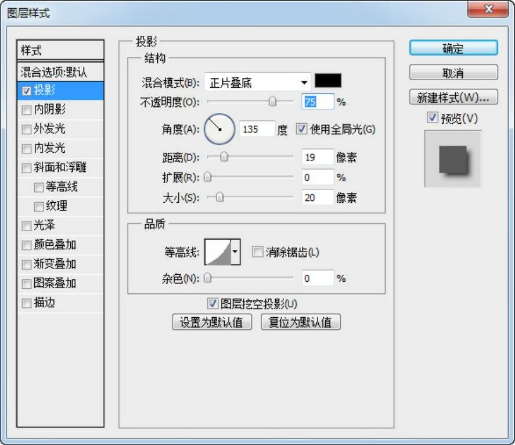Click 新建样式(W)... button

coord(453,98)
